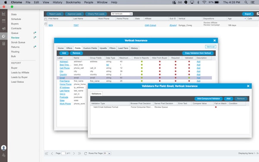This screenshot has height=162, width=259.
Task: Toggle Validated dot for Email field
Action: point(189,78)
